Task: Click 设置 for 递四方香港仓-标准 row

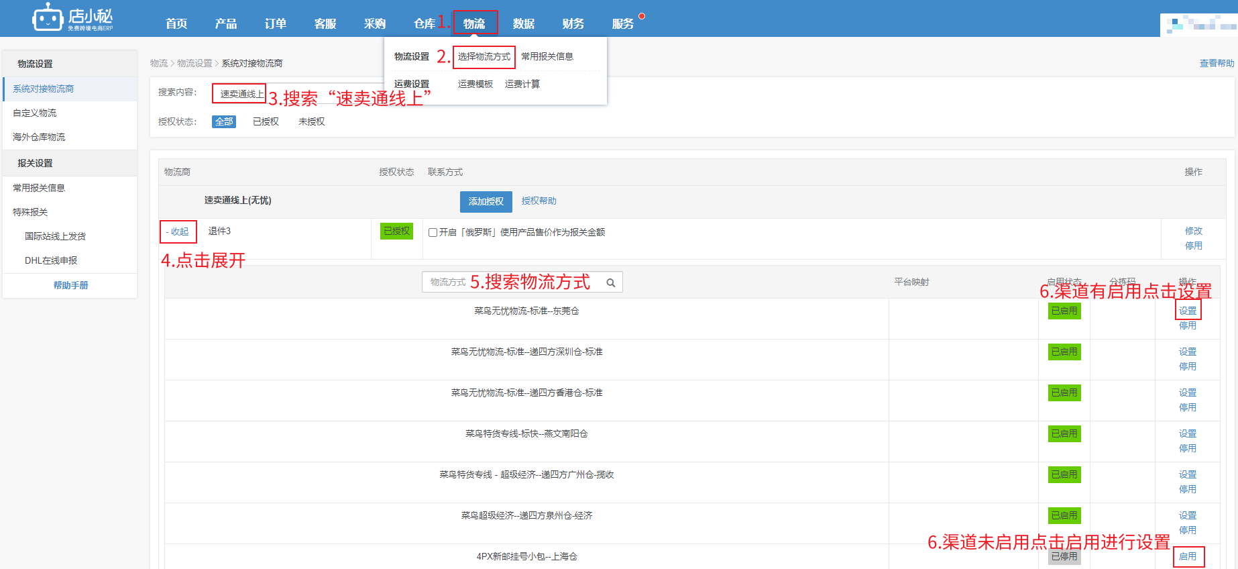Action: point(1188,393)
